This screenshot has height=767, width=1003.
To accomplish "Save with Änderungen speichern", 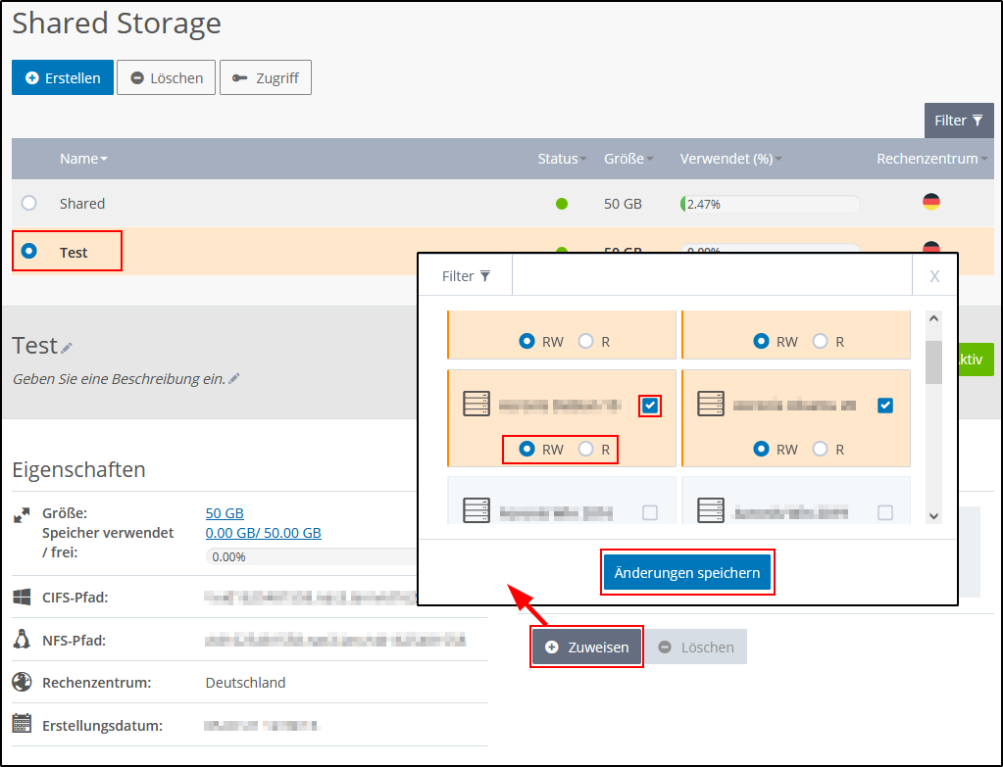I will (x=687, y=573).
